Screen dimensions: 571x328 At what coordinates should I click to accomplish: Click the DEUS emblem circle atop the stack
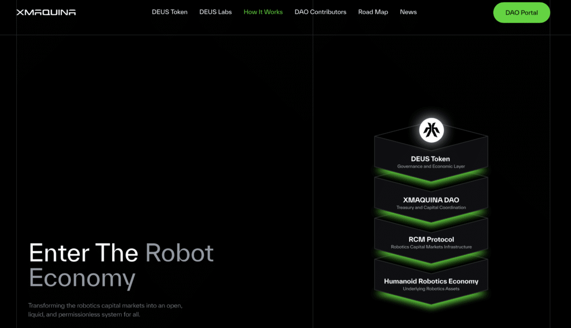click(x=431, y=130)
